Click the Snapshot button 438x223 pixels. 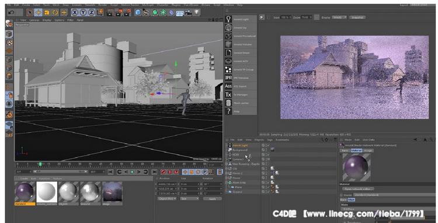point(357,17)
